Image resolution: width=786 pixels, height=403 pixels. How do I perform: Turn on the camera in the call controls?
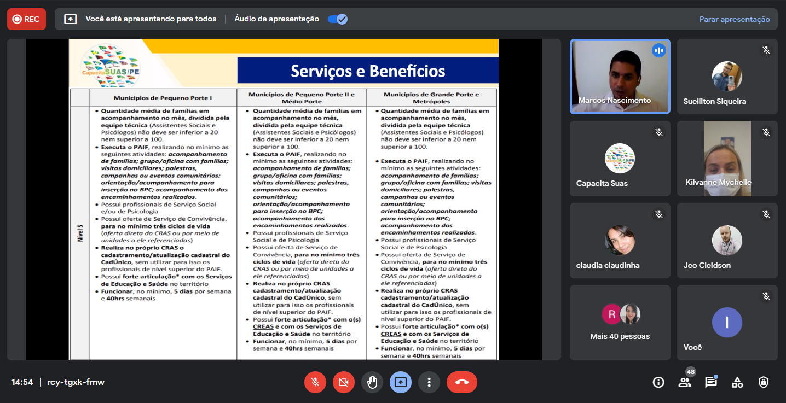(x=344, y=382)
